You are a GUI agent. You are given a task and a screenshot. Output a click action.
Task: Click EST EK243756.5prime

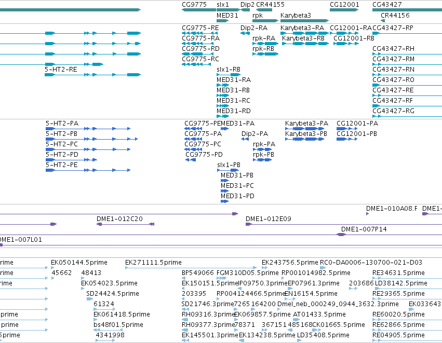pyautogui.click(x=290, y=263)
